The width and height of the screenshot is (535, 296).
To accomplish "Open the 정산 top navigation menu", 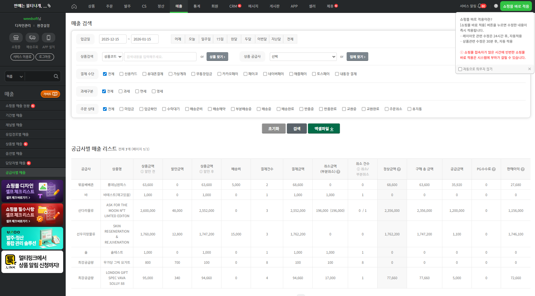I will [161, 6].
